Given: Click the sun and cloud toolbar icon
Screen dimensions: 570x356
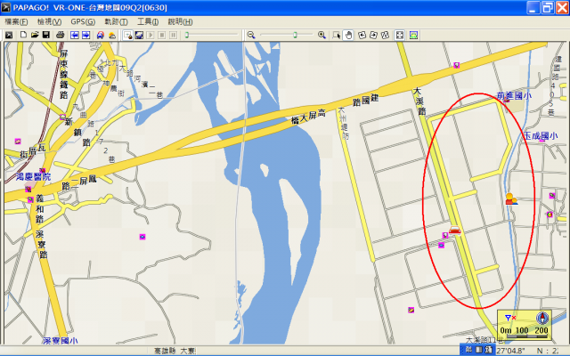Looking at the screenshot, I should click(112, 35).
